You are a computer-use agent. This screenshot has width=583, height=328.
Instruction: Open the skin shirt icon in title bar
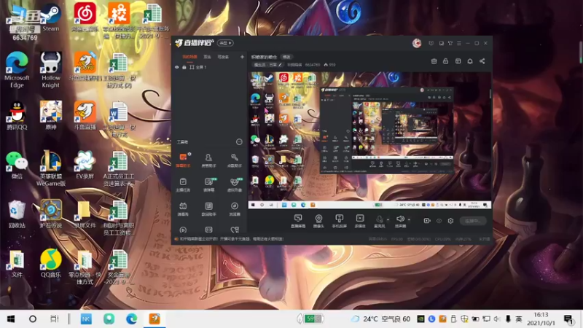tap(450, 43)
